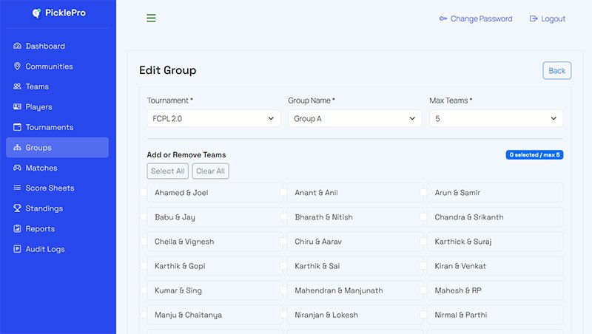Click the Reports chart icon
Screen dimensions: 592x334
coord(17,228)
